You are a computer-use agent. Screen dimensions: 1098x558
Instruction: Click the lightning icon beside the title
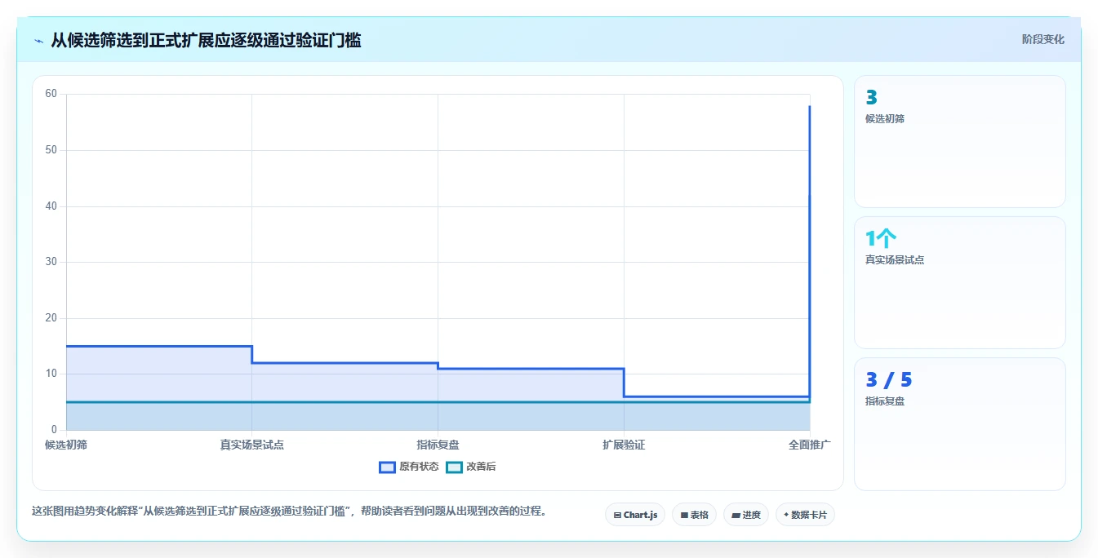[38, 41]
